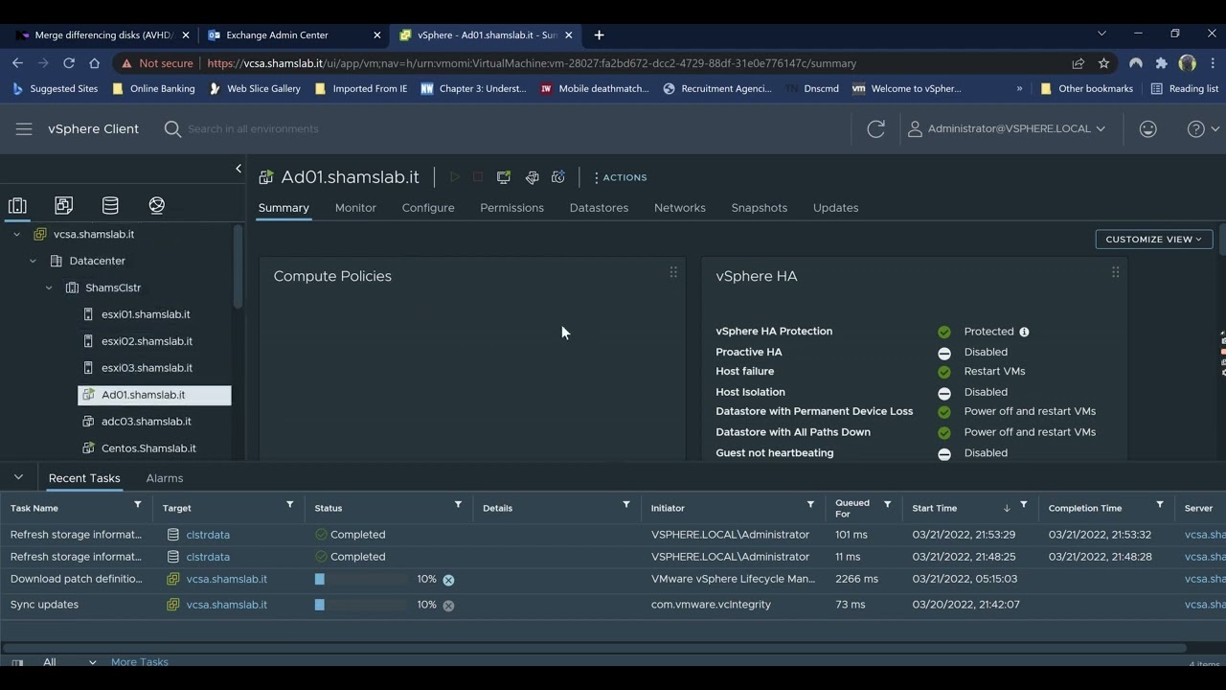
Task: Select esxi03.shamslab.it host in tree
Action: (x=147, y=368)
